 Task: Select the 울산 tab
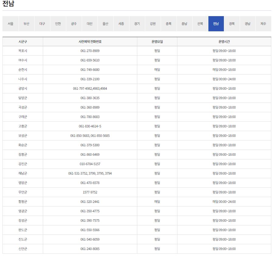105,24
